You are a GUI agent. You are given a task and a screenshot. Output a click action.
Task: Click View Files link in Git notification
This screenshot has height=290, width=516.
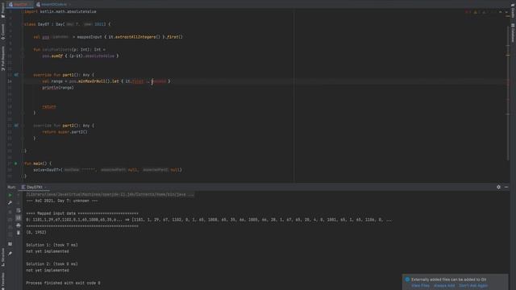tap(420, 285)
